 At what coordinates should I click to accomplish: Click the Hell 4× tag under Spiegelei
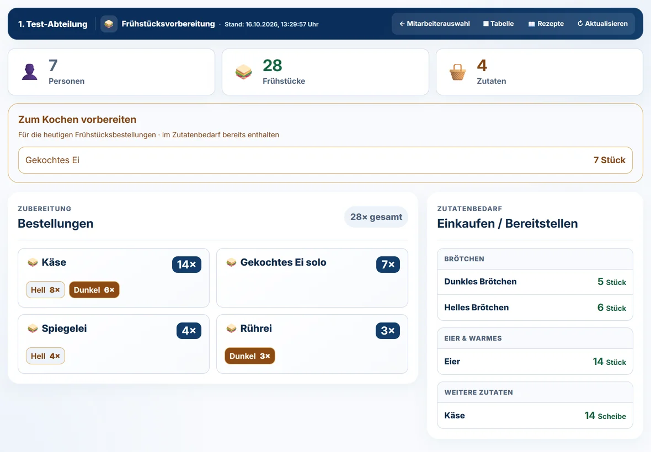[x=45, y=356]
